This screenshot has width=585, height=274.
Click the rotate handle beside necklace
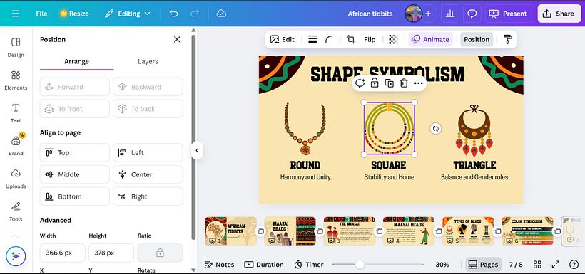coord(435,129)
